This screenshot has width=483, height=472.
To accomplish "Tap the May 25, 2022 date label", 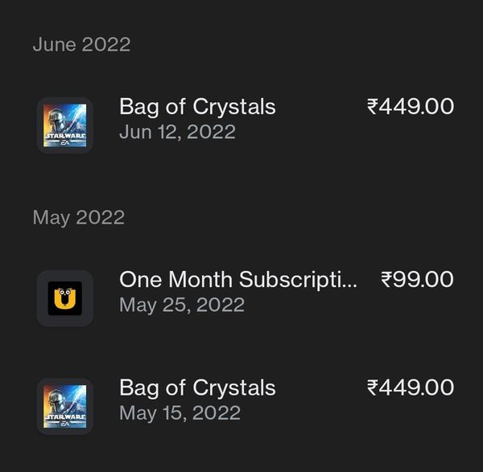I will (182, 306).
